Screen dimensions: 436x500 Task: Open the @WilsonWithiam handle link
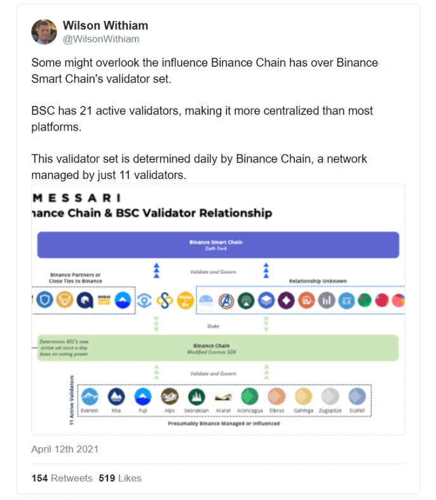click(100, 39)
